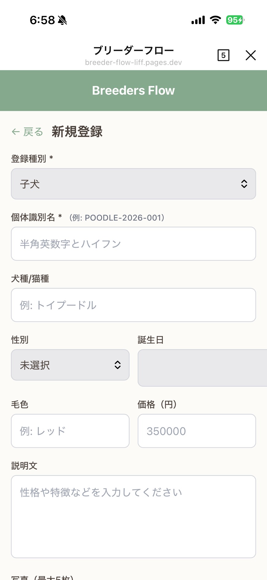Click the 犬種/猫種 text field
267x580 pixels.
pyautogui.click(x=133, y=305)
